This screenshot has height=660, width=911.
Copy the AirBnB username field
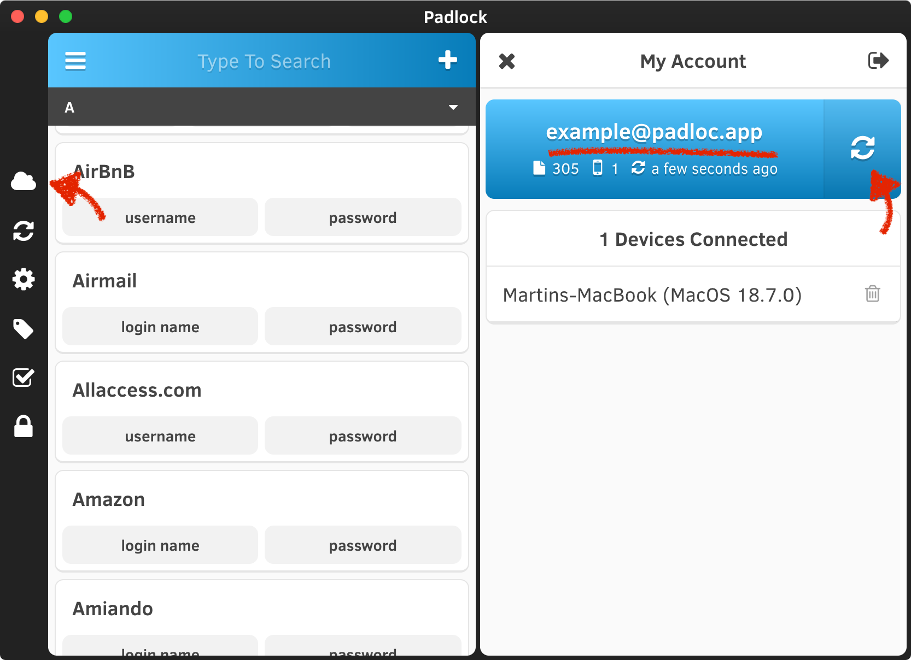(x=160, y=217)
